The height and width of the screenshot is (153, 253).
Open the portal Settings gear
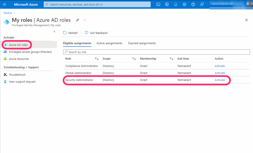[184, 4]
